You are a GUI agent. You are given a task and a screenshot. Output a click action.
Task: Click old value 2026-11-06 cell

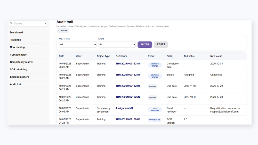(x=190, y=86)
